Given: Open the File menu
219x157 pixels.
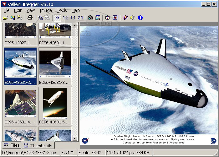Looking at the screenshot, I should (x=6, y=10).
